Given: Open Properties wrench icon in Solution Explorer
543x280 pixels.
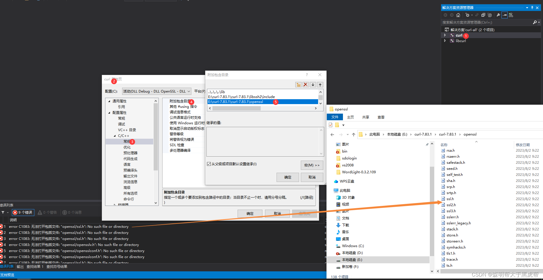Looking at the screenshot, I should click(498, 15).
